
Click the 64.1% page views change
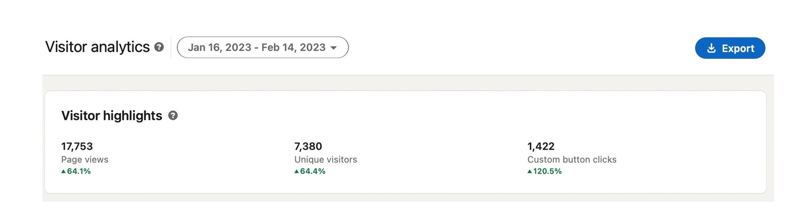[x=79, y=171]
